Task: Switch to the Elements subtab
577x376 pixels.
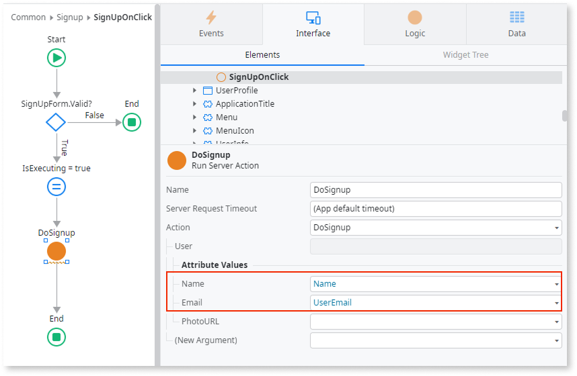Action: pos(262,55)
